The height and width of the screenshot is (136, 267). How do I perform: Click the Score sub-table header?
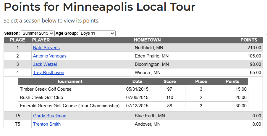[170, 81]
